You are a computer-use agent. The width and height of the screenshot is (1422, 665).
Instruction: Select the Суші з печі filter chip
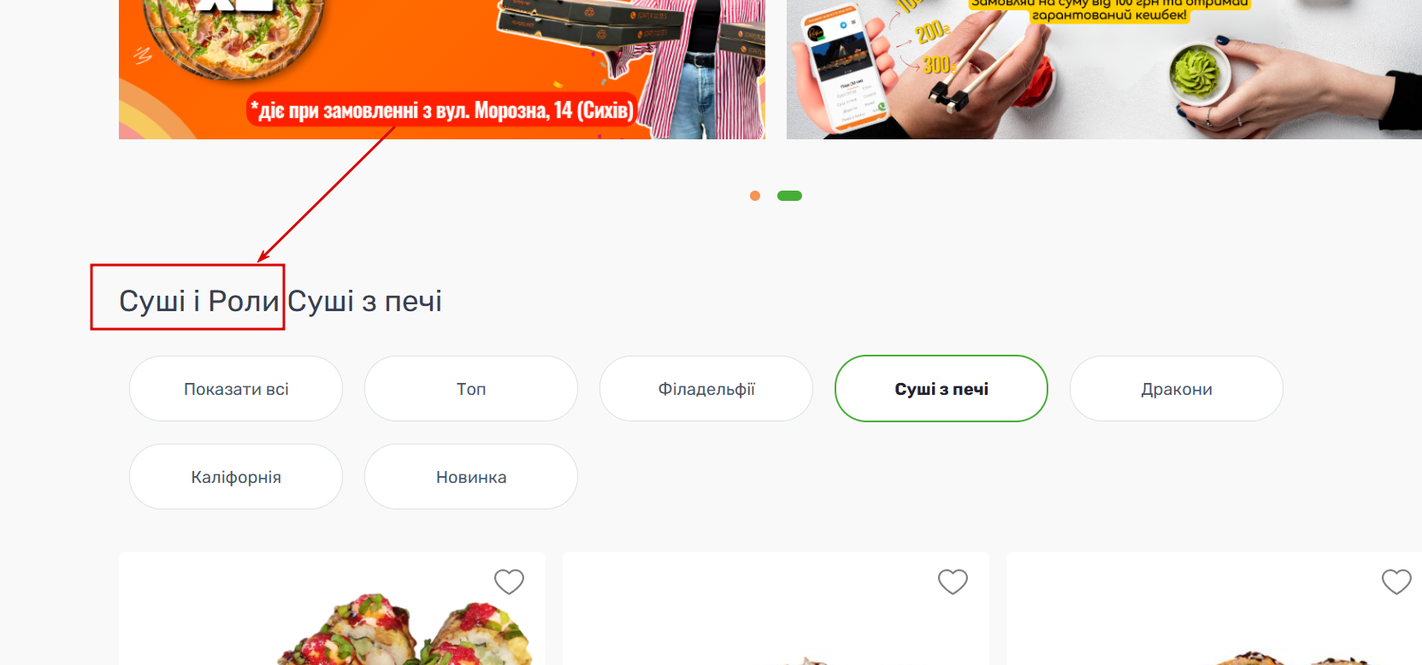[x=941, y=389]
